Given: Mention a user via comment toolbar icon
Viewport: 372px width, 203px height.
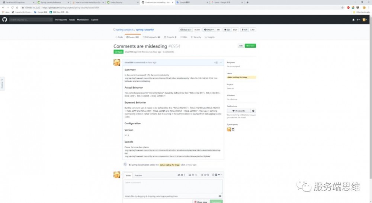Looking at the screenshot, I should point(213,175).
